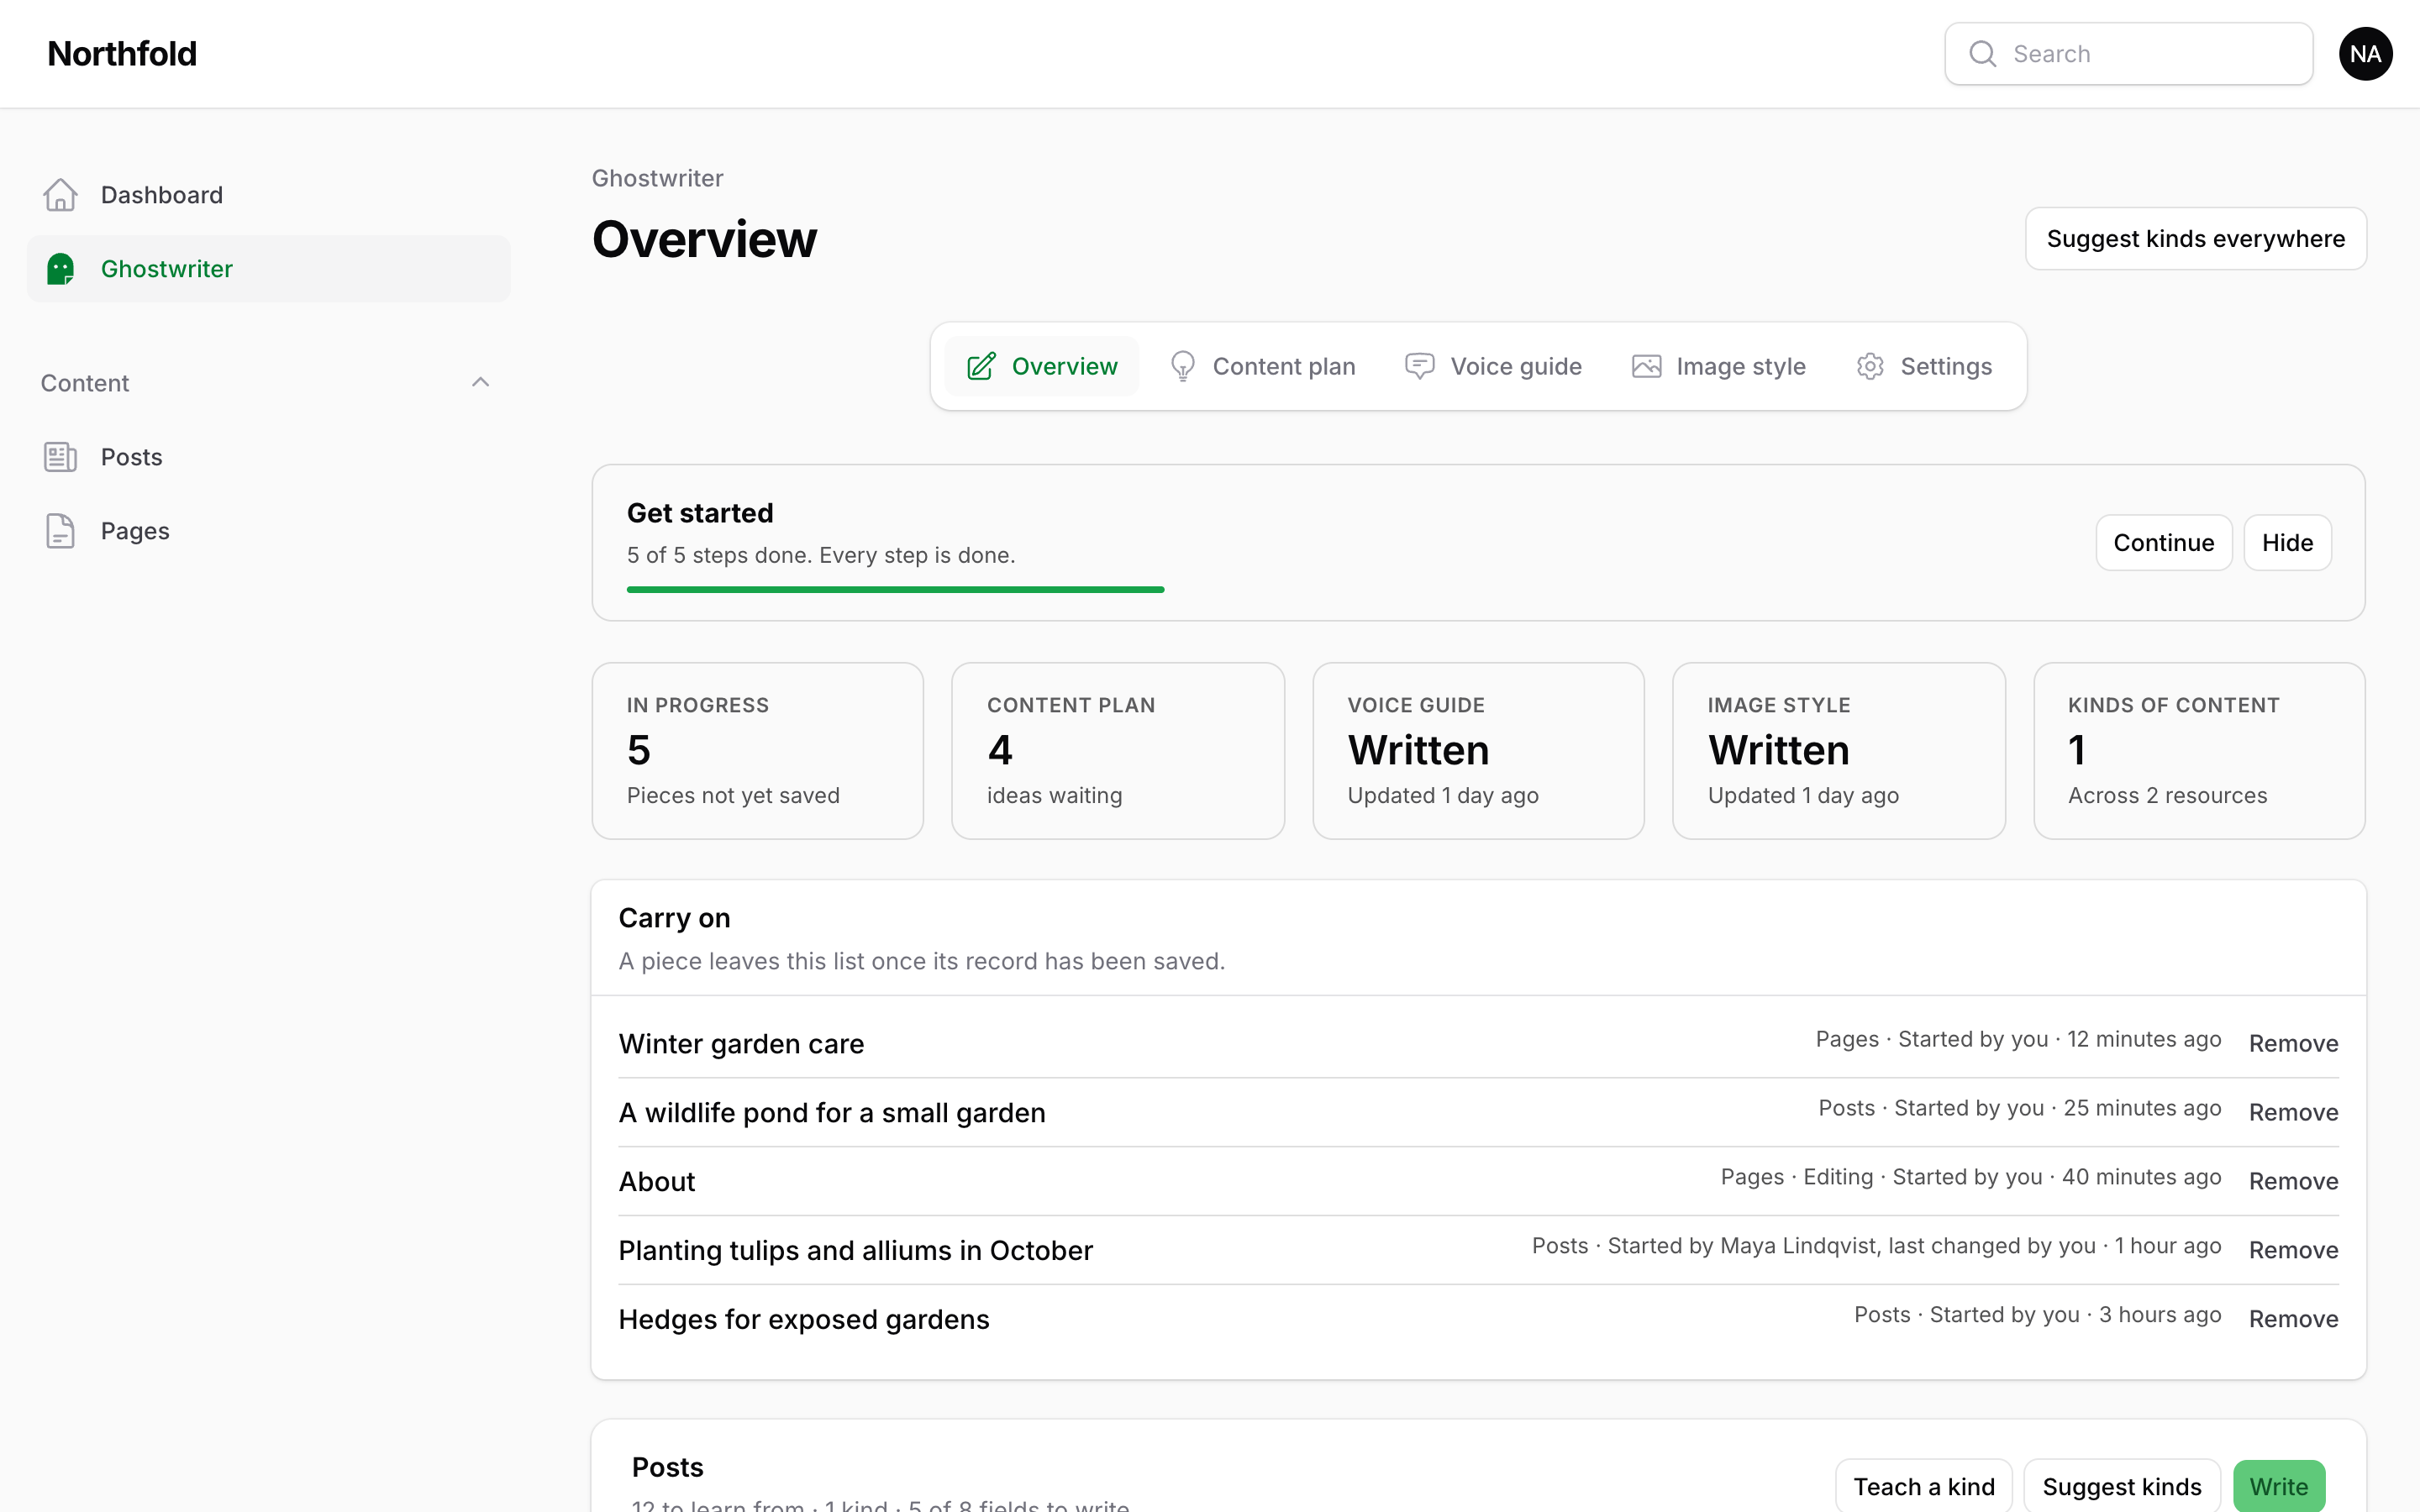Click the Voice guide speech bubble icon
2420x1512 pixels.
(1419, 366)
